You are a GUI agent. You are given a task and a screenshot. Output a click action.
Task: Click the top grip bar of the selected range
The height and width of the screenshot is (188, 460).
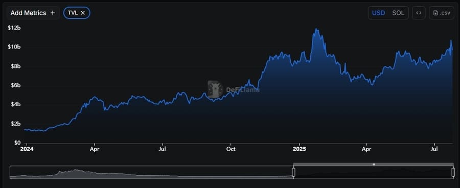coord(374,164)
